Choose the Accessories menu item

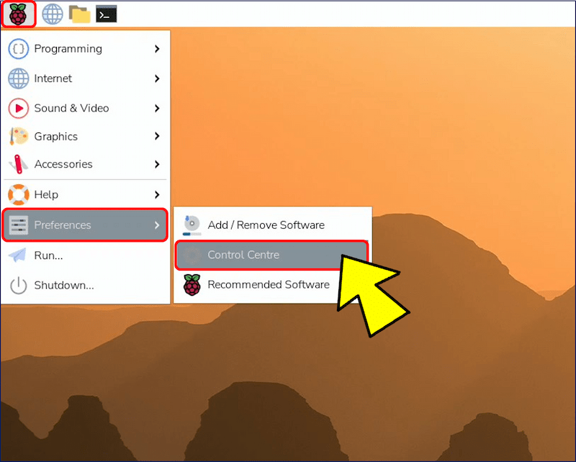tap(63, 164)
